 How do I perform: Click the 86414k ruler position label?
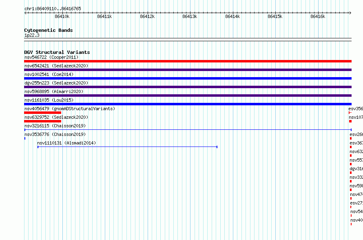[232, 16]
